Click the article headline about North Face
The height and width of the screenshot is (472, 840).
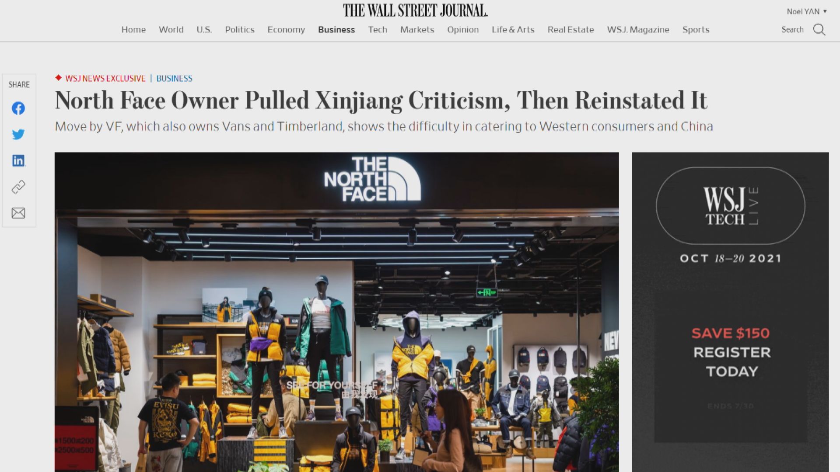pyautogui.click(x=381, y=101)
